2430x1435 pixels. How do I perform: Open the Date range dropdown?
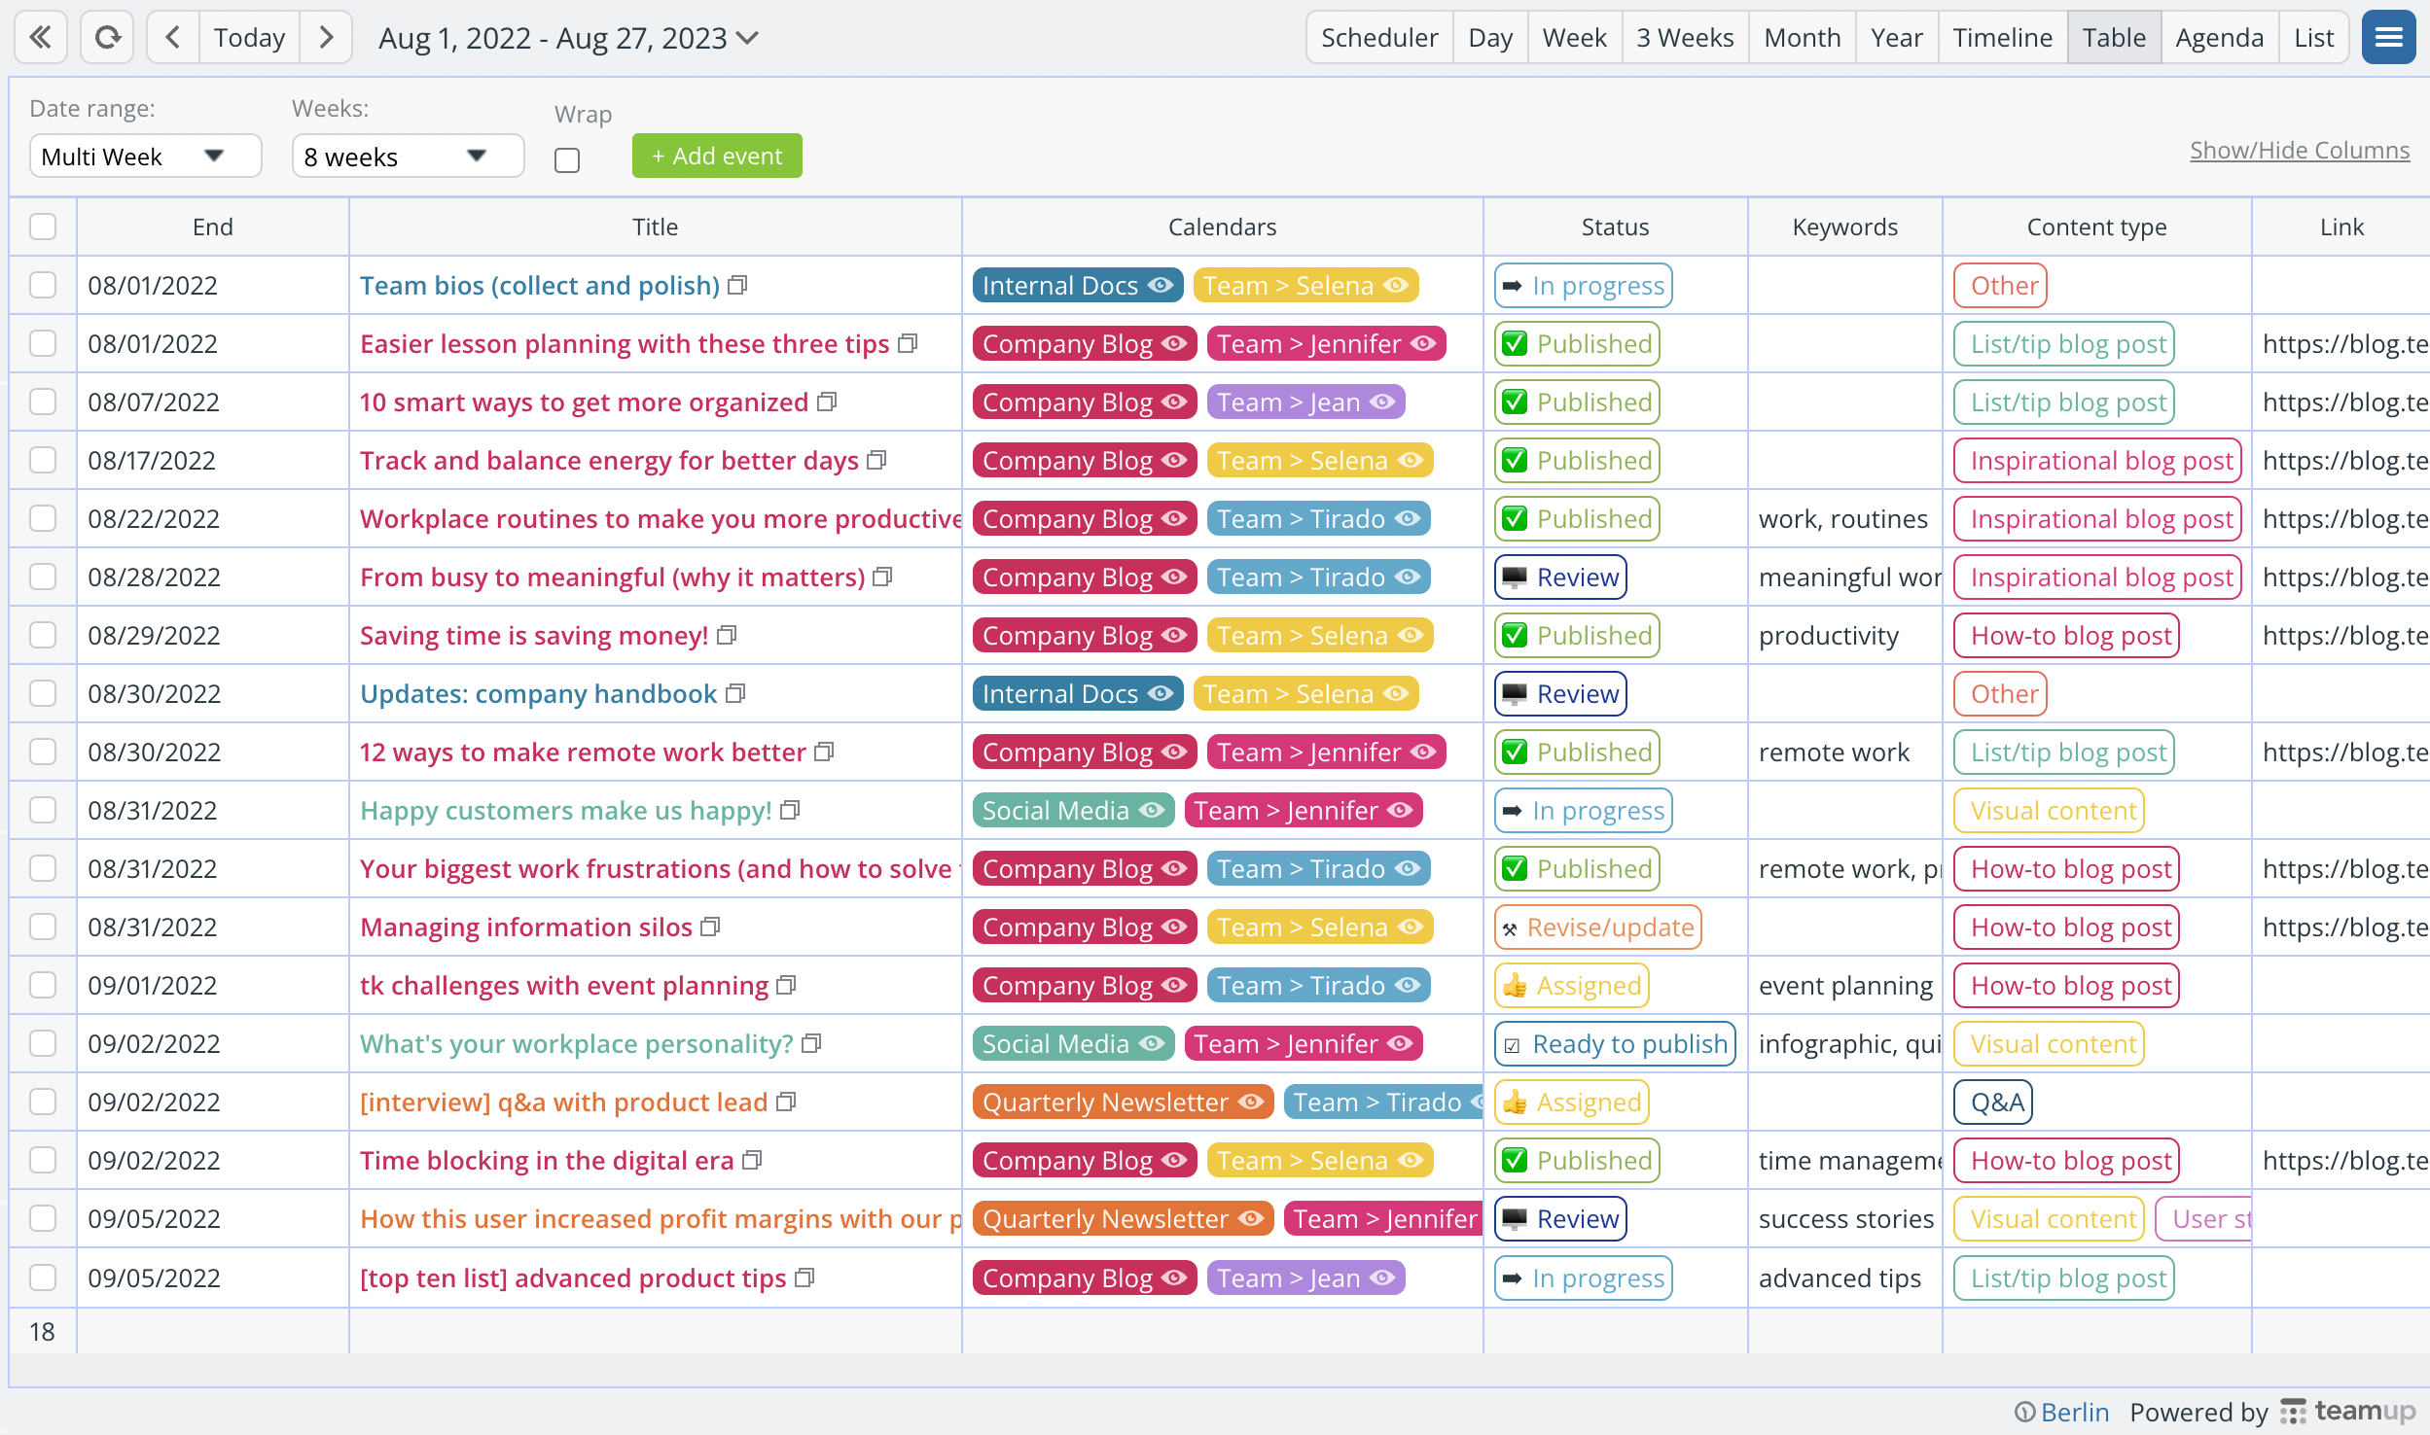pyautogui.click(x=144, y=156)
